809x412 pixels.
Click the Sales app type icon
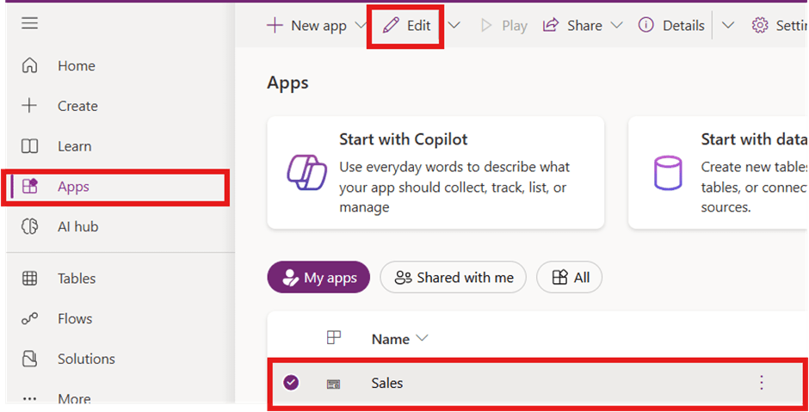point(334,384)
